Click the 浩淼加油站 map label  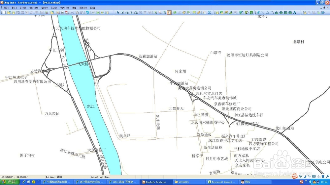tap(148, 56)
